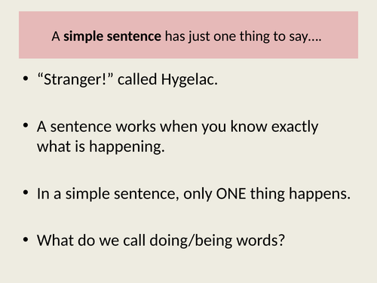This screenshot has height=283, width=377.
Task: Click the bullet point before "What do we call"
Action: pos(26,239)
